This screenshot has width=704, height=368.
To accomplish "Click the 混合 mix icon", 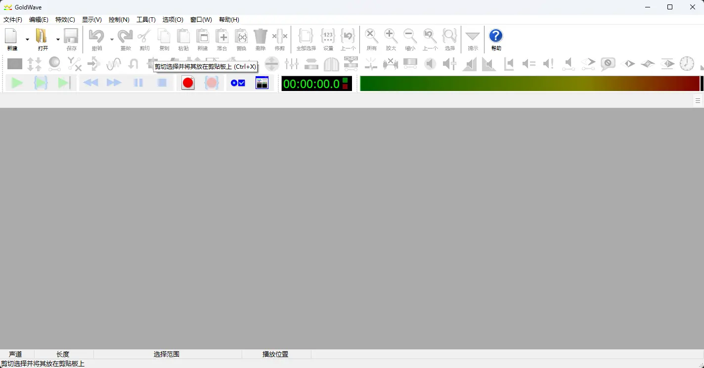I will click(x=222, y=36).
